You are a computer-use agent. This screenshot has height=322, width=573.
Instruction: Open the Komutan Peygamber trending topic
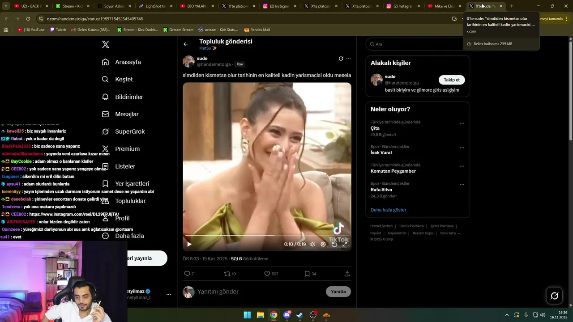[x=393, y=171]
